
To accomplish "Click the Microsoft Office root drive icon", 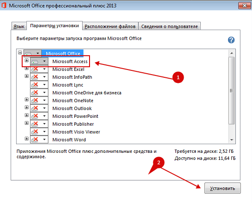I will (29, 53).
